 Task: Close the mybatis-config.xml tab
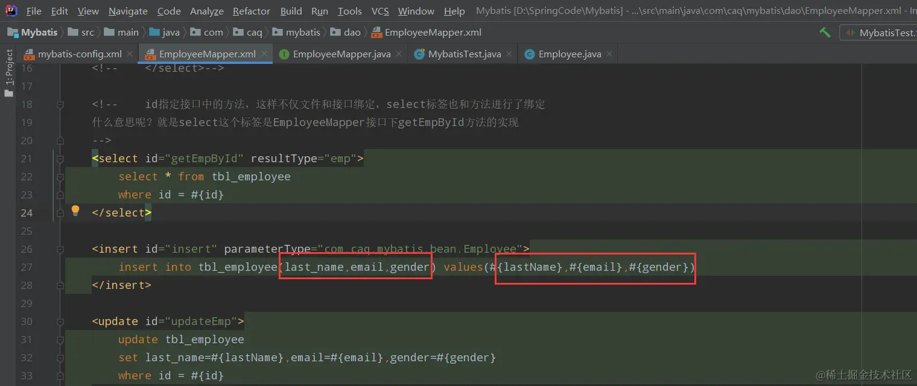tap(130, 54)
